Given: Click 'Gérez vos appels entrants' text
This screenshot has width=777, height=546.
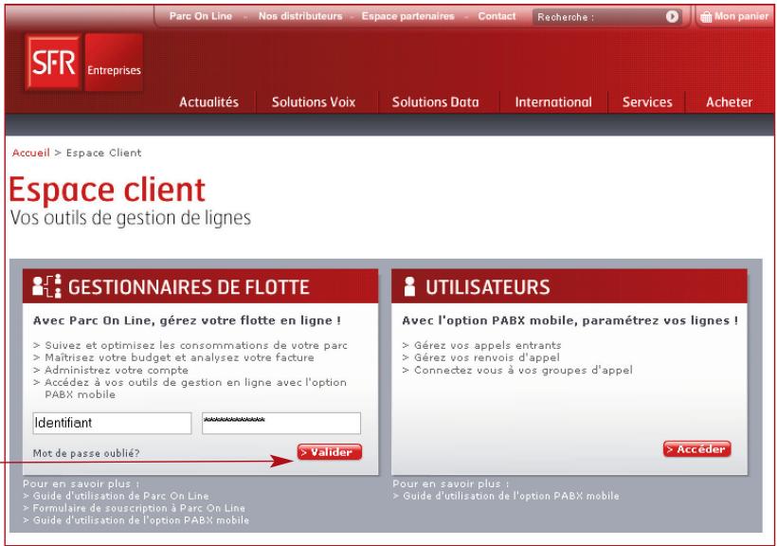Looking at the screenshot, I should [x=488, y=345].
